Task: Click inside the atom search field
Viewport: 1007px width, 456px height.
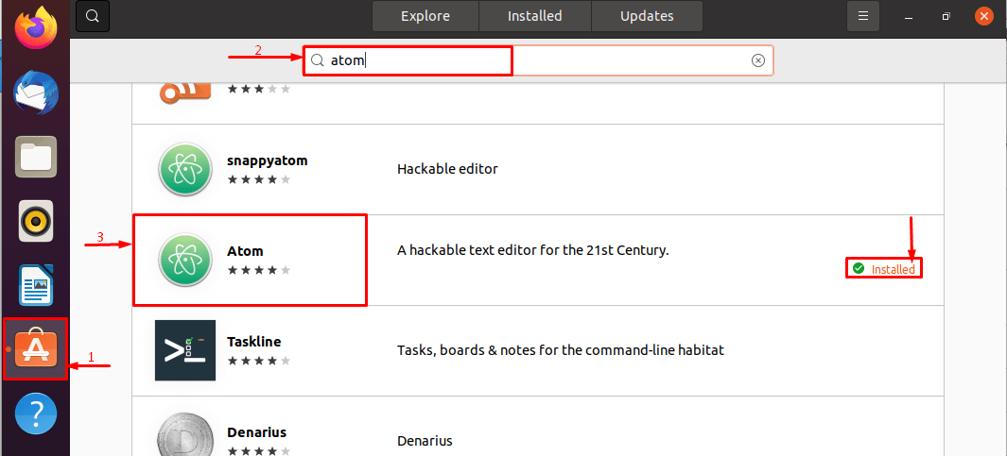Action: (x=538, y=60)
